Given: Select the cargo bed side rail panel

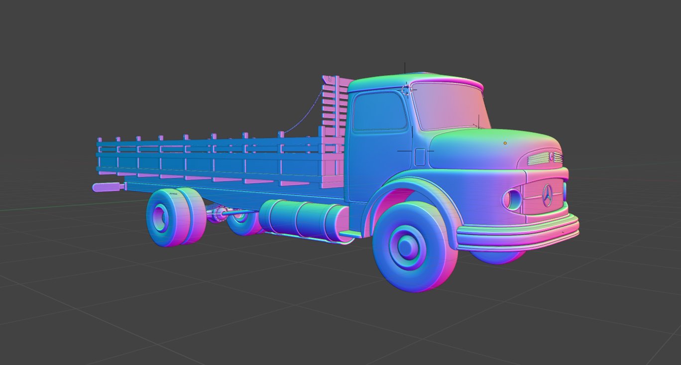Looking at the screenshot, I should pyautogui.click(x=214, y=158).
